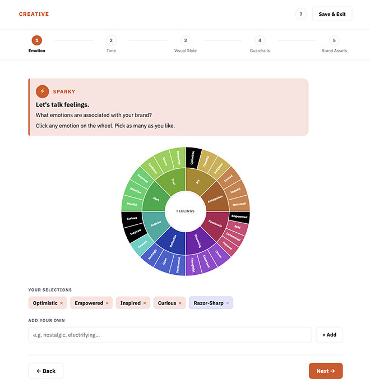Choose Secure on the wheel
The height and width of the screenshot is (387, 370).
165,162
